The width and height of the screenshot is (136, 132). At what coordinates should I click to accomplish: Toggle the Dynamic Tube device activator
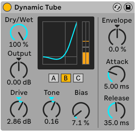pyautogui.click(x=7, y=7)
